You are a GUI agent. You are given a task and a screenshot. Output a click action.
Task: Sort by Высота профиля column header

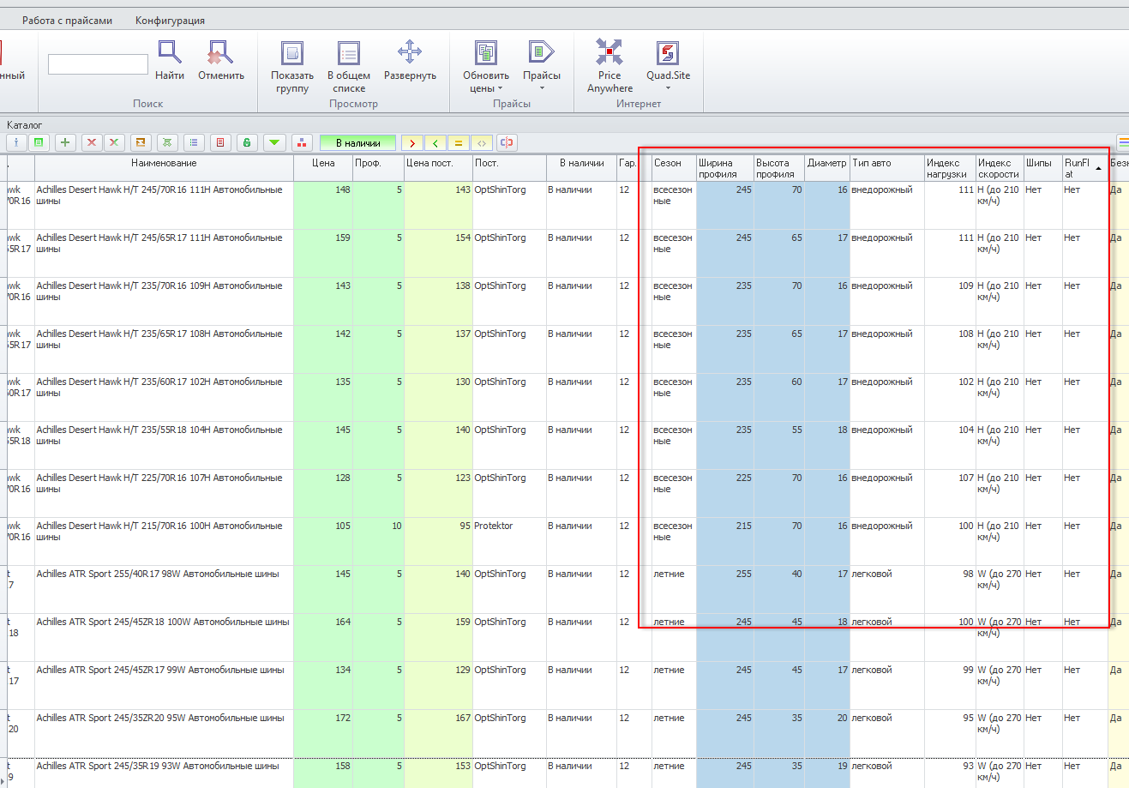click(778, 168)
